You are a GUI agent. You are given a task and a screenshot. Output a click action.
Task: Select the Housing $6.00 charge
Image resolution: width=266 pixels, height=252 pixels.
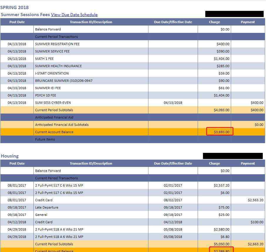tap(225, 193)
